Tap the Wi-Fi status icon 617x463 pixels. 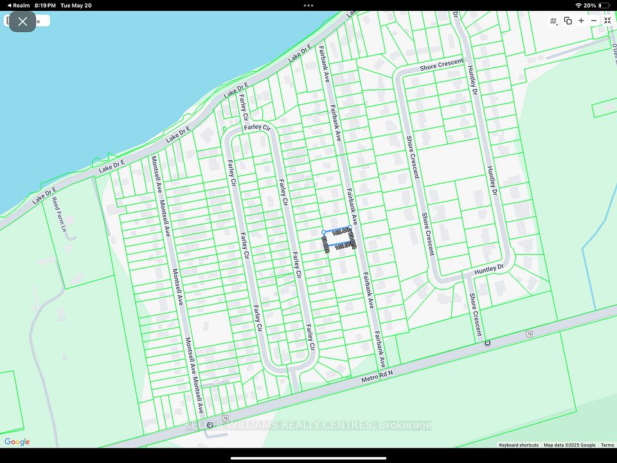[x=578, y=6]
